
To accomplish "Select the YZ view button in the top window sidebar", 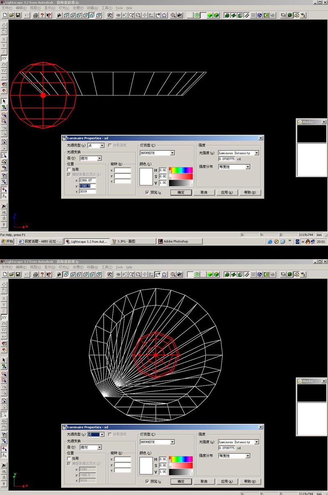I will pos(4,70).
